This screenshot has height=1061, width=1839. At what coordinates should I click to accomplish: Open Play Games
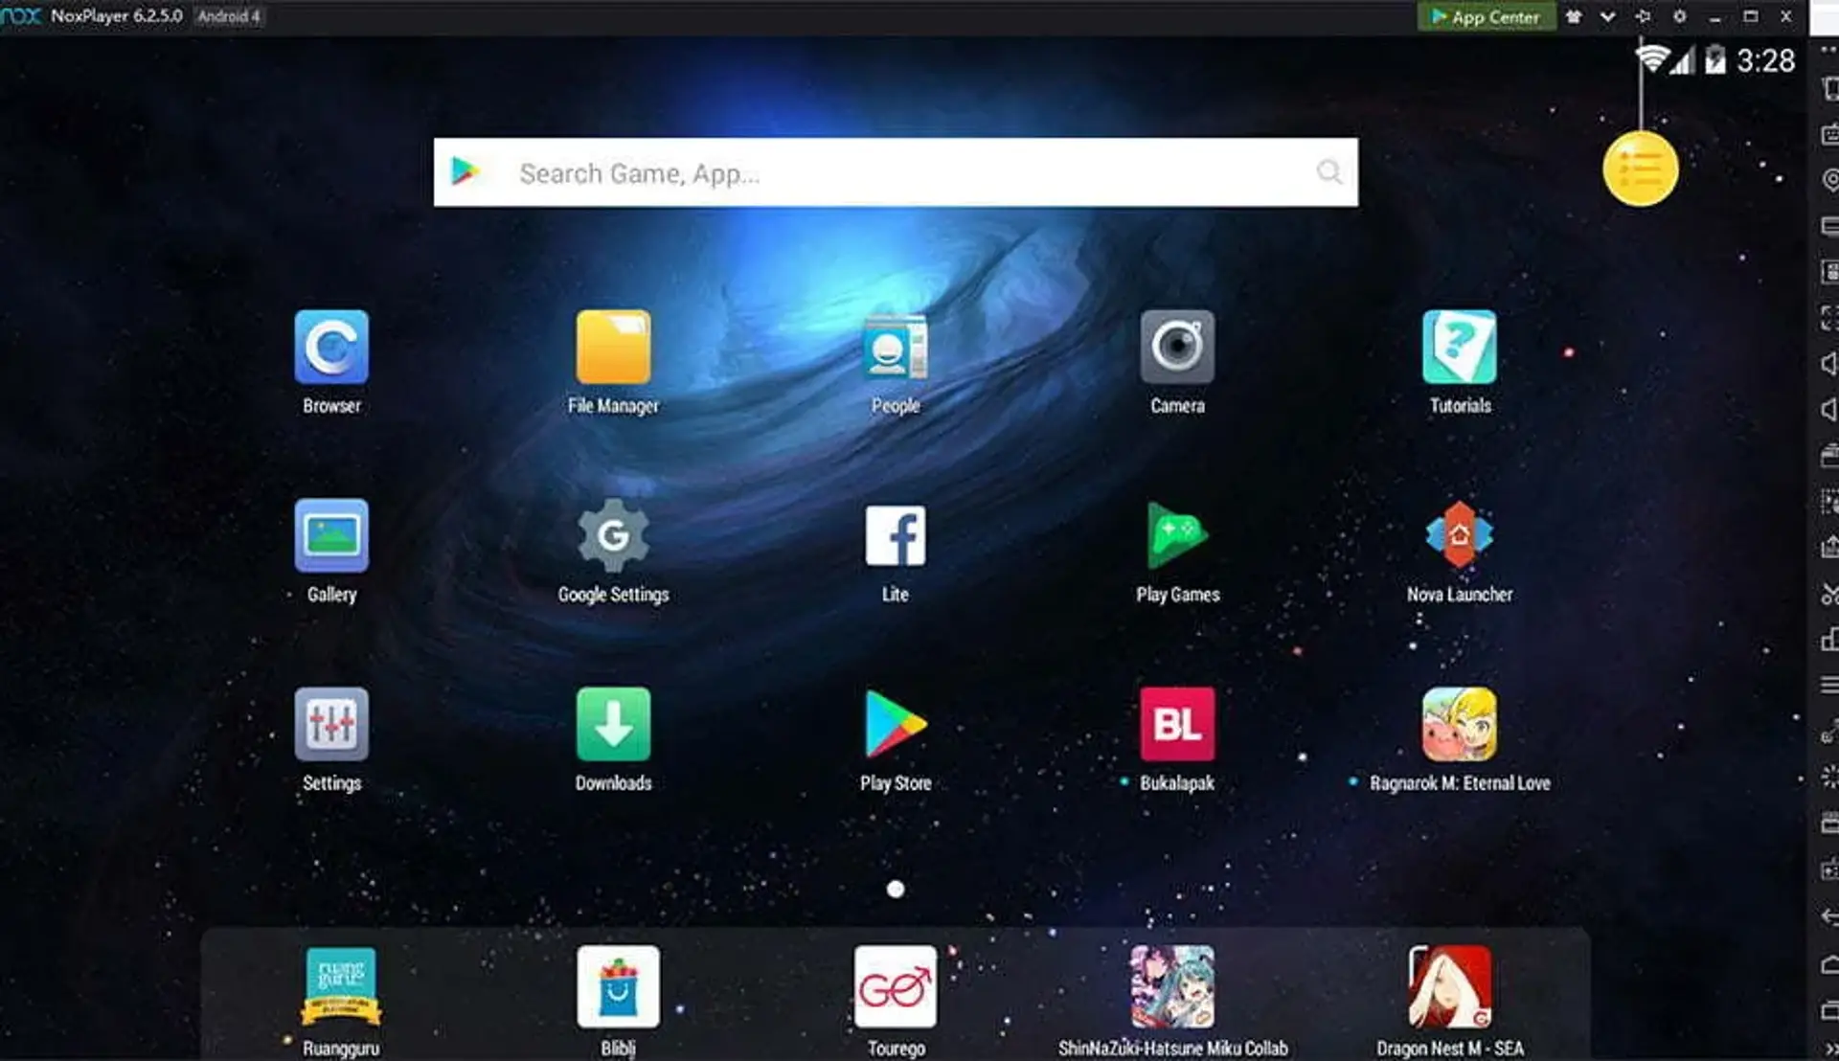click(x=1177, y=535)
